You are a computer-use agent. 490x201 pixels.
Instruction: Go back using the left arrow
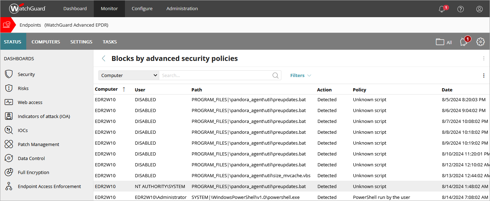tap(103, 58)
